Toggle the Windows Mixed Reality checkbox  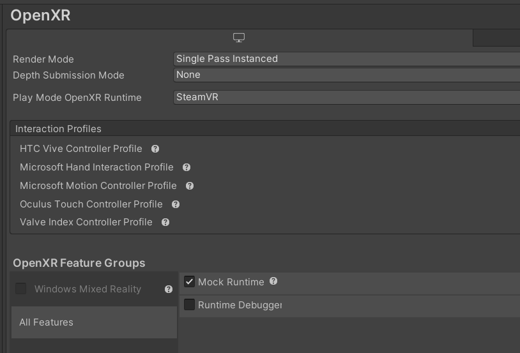pyautogui.click(x=20, y=289)
